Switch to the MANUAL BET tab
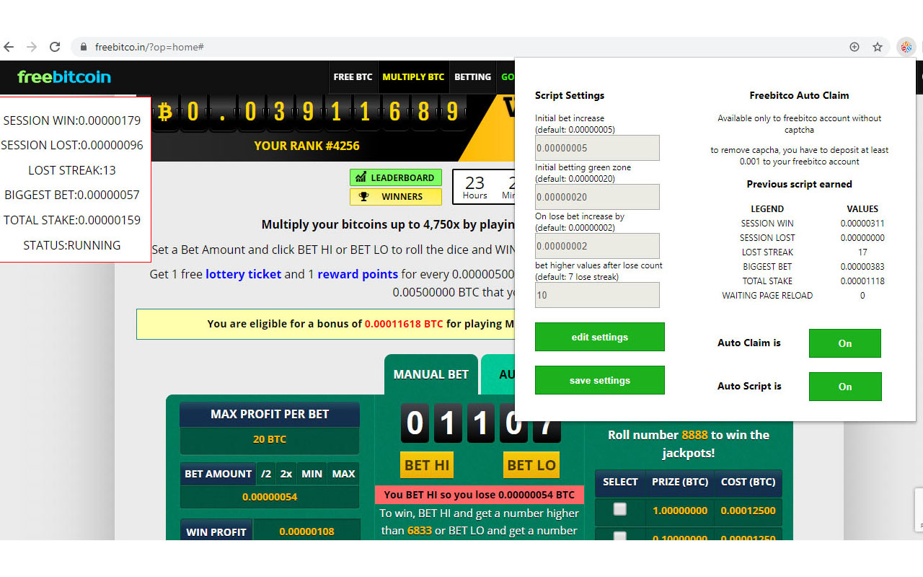The height and width of the screenshot is (577, 923). coord(431,374)
